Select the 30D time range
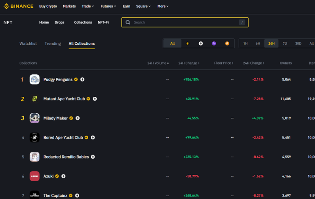This screenshot has width=315, height=199. tap(298, 44)
